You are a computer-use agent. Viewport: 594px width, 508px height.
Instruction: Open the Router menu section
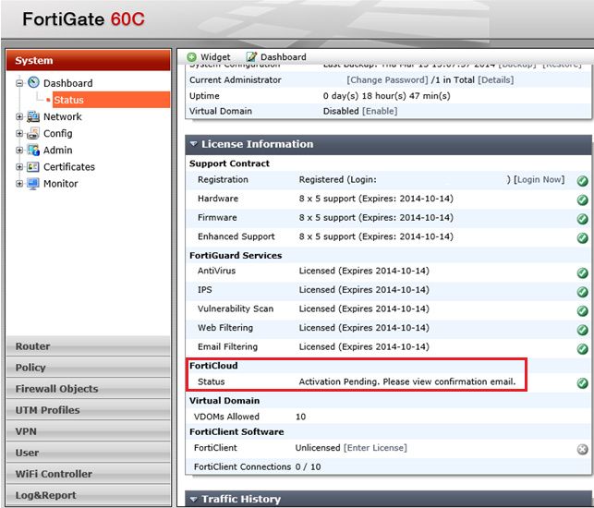(89, 346)
